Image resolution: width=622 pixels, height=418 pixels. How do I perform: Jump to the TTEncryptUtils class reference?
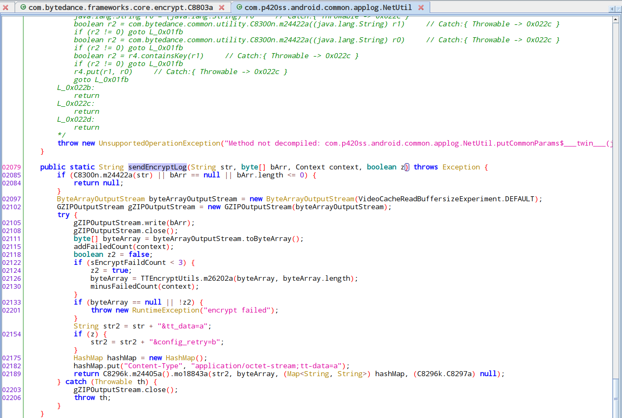170,278
